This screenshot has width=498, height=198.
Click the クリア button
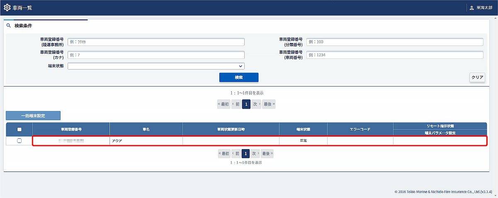tap(477, 77)
